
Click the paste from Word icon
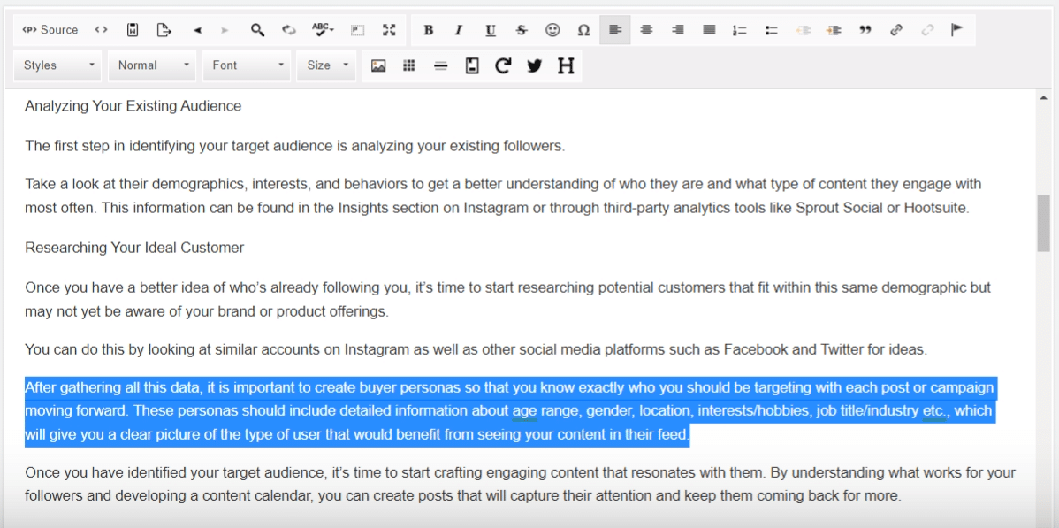[x=133, y=30]
